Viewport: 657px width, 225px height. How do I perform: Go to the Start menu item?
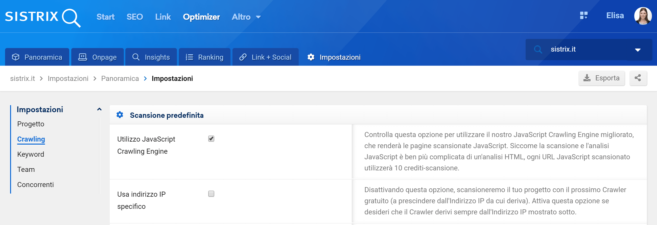(105, 17)
